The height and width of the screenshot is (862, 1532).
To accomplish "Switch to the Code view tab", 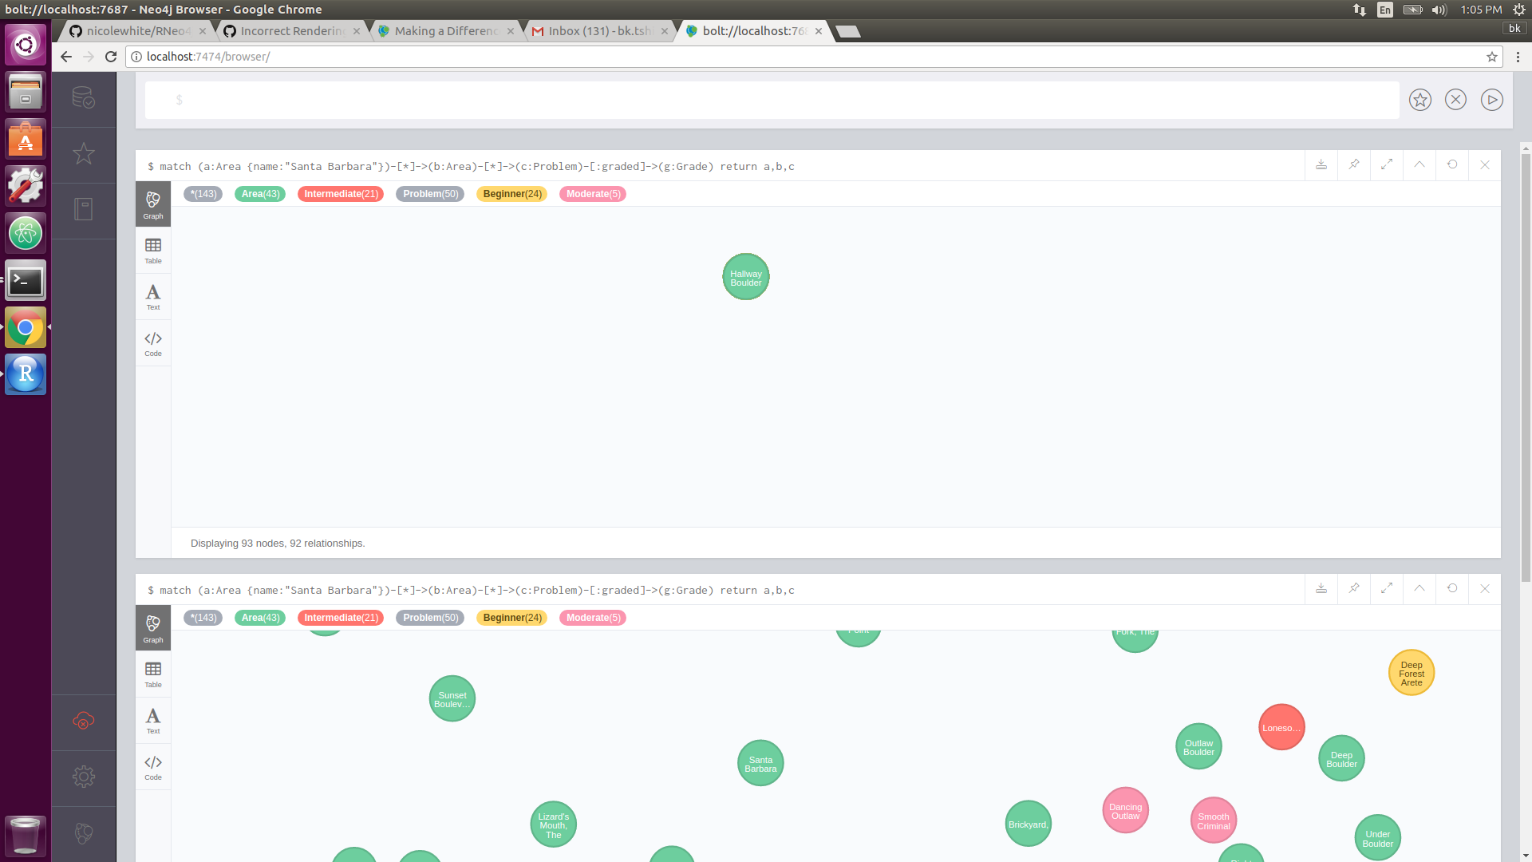I will (x=152, y=343).
